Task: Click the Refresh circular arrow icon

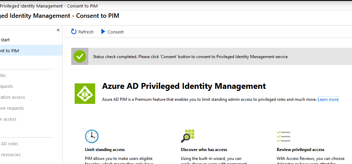Action: 74,31
